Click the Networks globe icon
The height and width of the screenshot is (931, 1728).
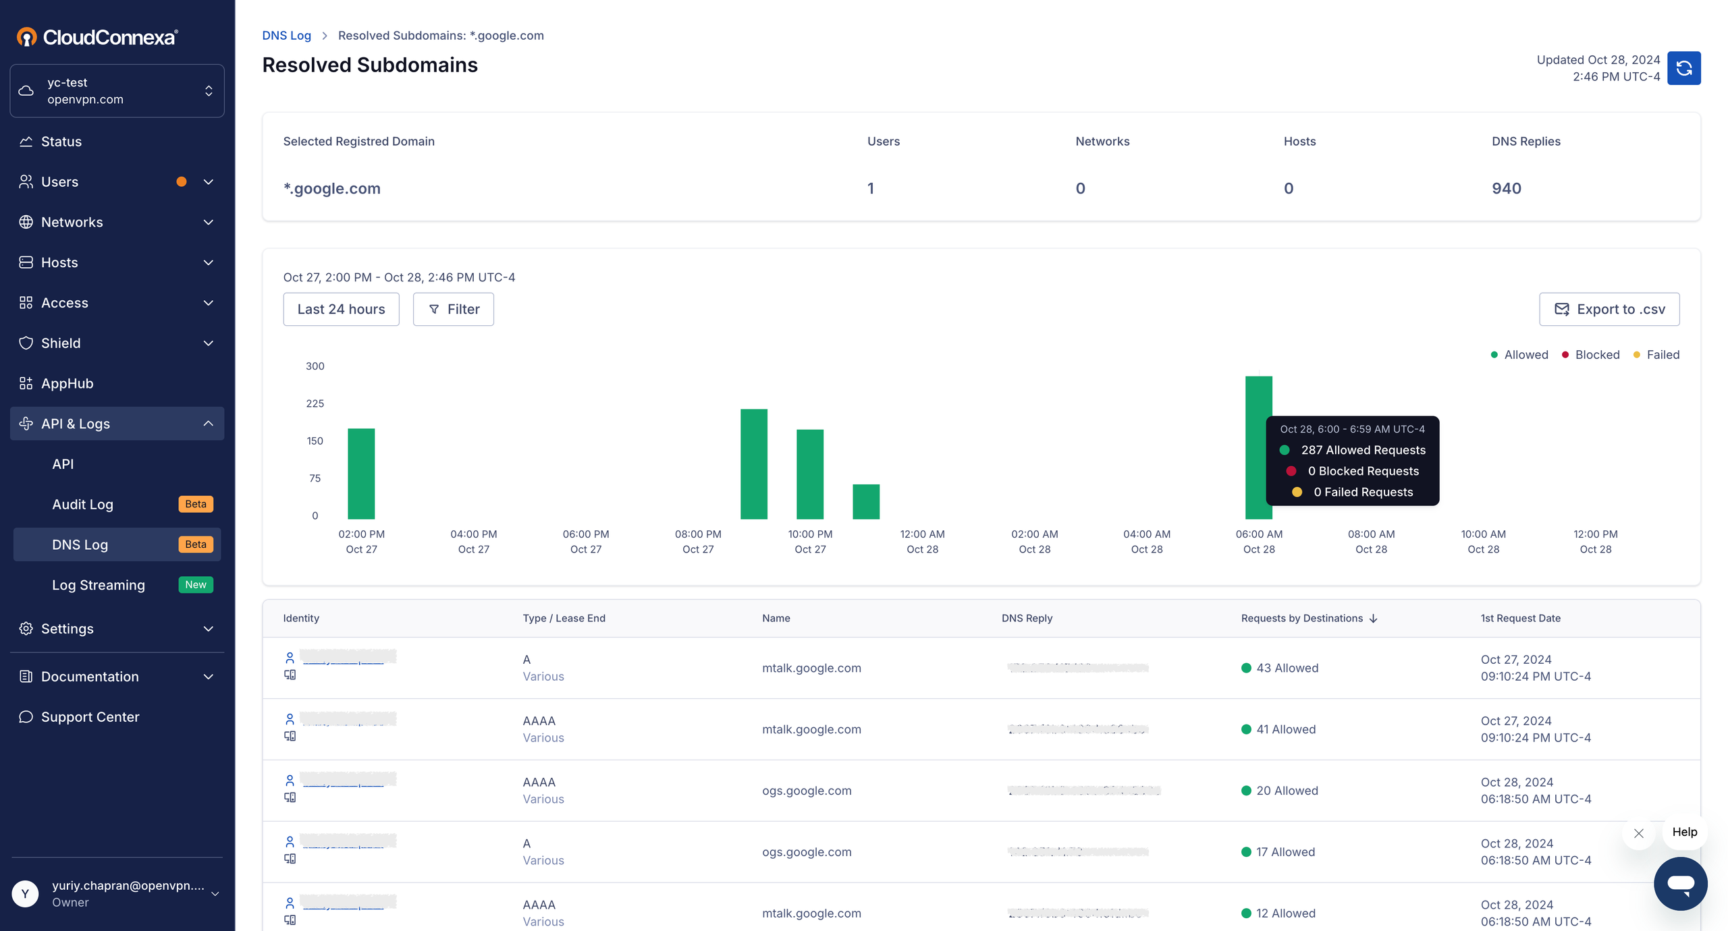(x=26, y=222)
